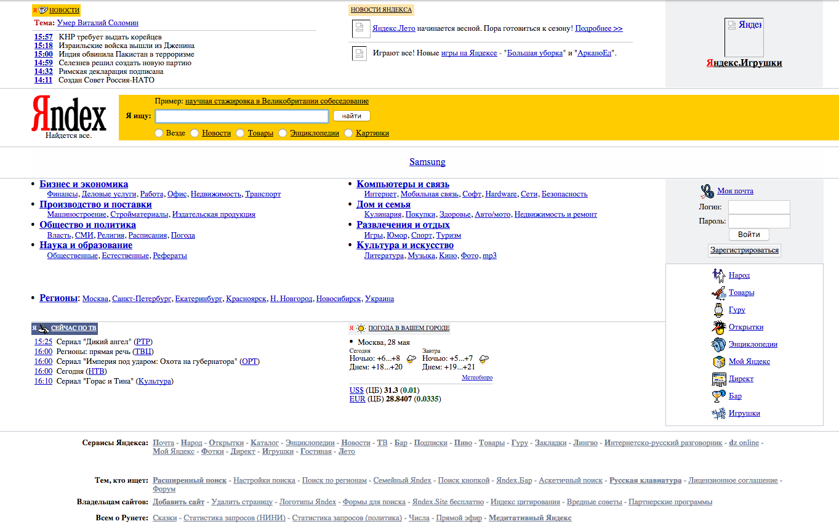Open the Директ icon in sidebar

718,379
